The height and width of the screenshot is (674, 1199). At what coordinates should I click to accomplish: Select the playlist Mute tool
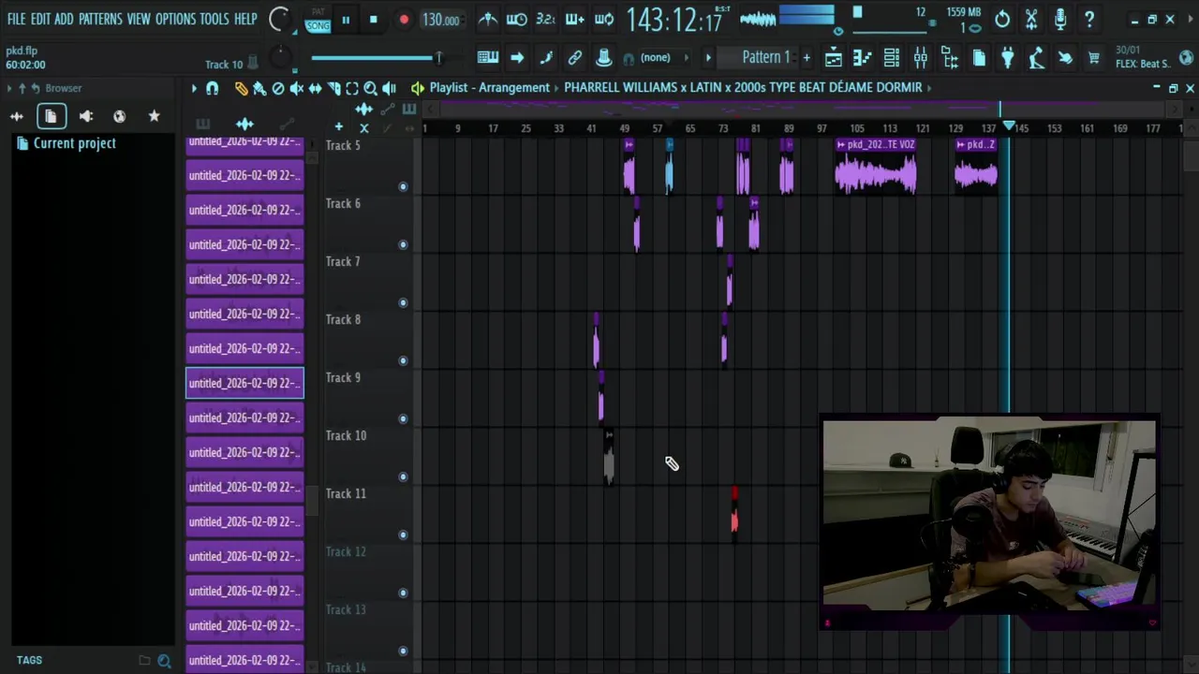point(296,88)
